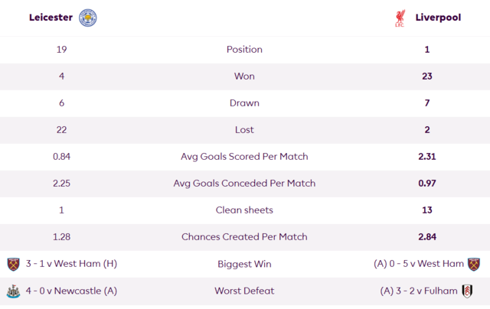Click the Biggest Win row label
This screenshot has width=490, height=309.
click(x=244, y=264)
